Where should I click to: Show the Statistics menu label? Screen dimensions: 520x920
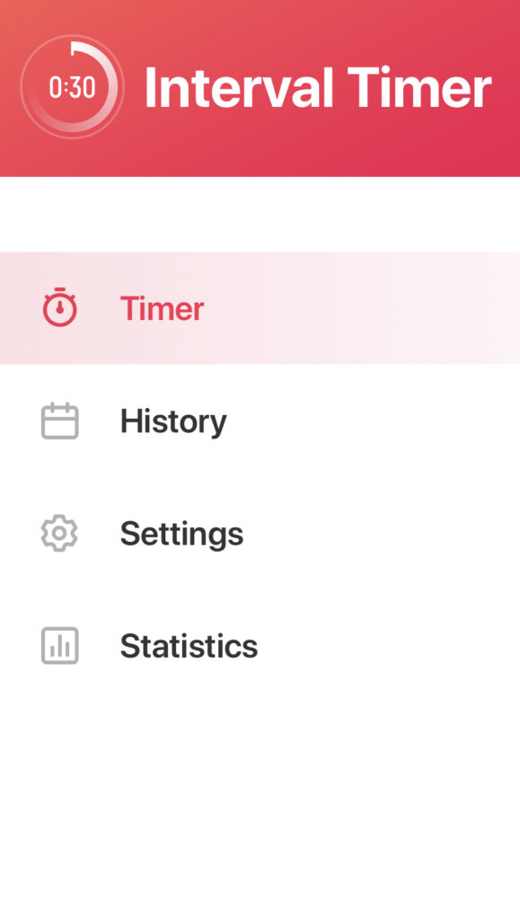pyautogui.click(x=189, y=645)
